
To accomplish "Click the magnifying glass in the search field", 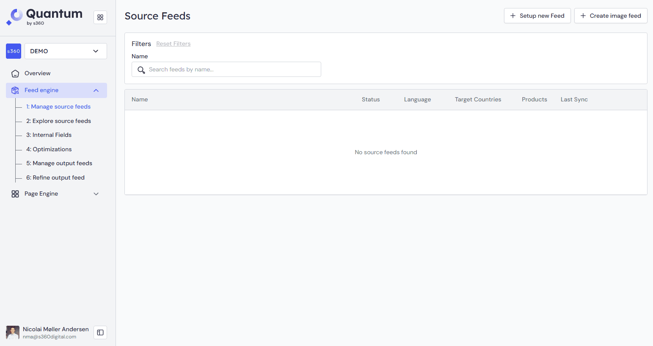I will tap(141, 69).
